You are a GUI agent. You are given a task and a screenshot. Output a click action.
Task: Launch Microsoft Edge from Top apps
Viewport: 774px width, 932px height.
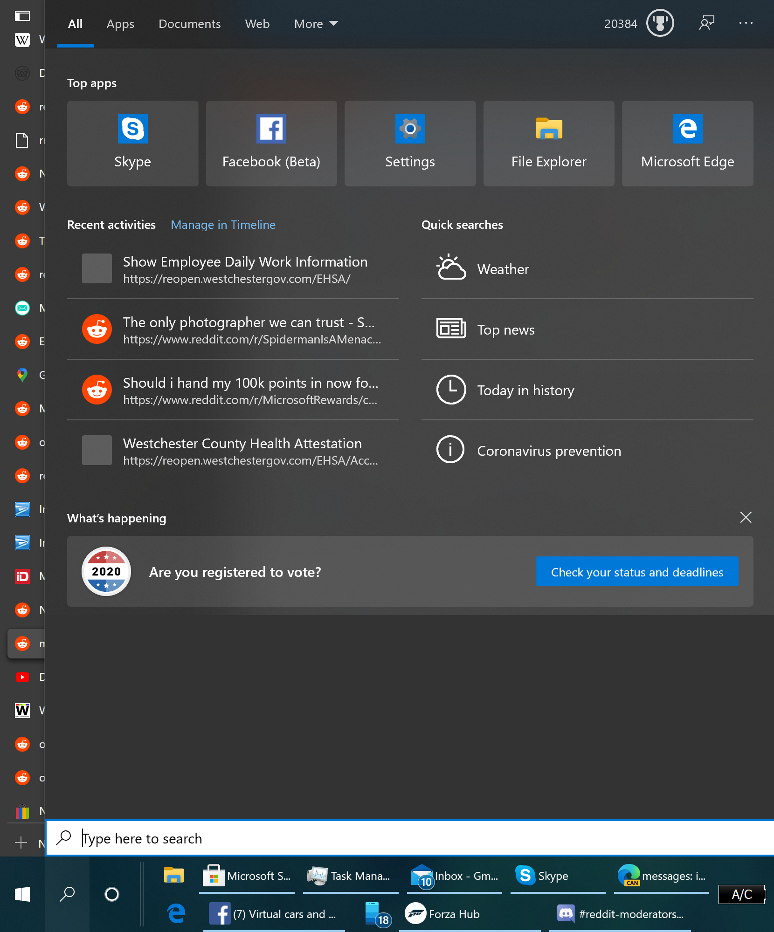(688, 144)
